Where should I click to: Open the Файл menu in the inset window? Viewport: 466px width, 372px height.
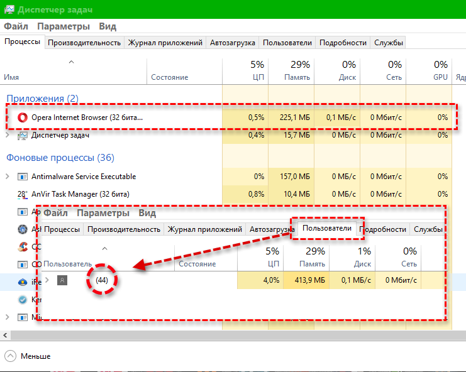pos(55,213)
